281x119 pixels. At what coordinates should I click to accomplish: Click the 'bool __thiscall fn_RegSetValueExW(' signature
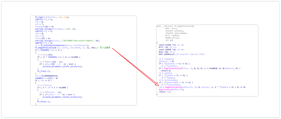pyautogui.click(x=175, y=26)
